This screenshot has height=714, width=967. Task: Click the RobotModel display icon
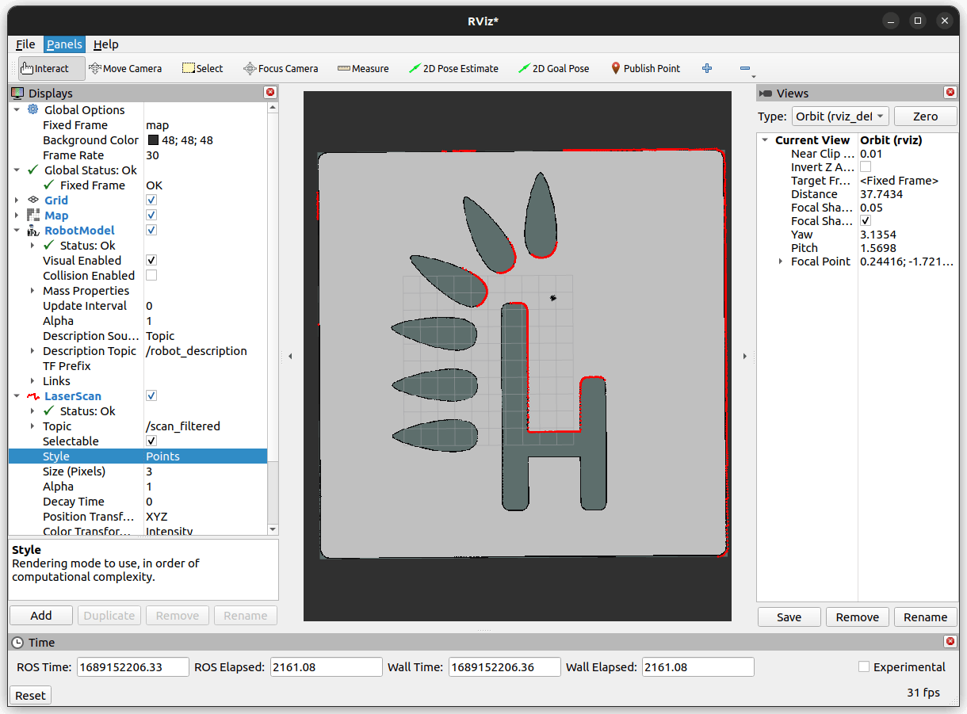(x=33, y=231)
